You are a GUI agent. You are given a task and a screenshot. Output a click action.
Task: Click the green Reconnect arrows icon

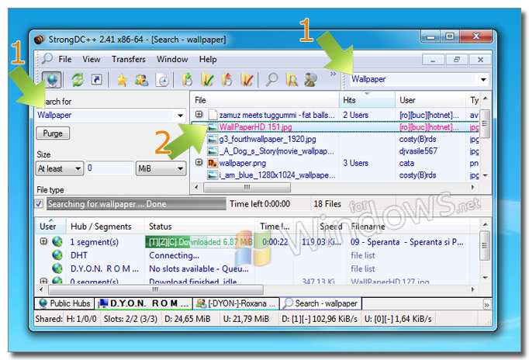point(78,80)
